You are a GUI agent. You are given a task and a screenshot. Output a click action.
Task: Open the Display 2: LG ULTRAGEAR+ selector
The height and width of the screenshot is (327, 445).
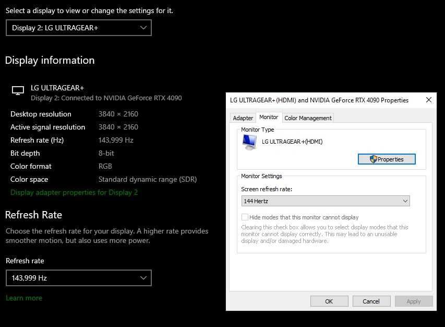click(x=79, y=28)
